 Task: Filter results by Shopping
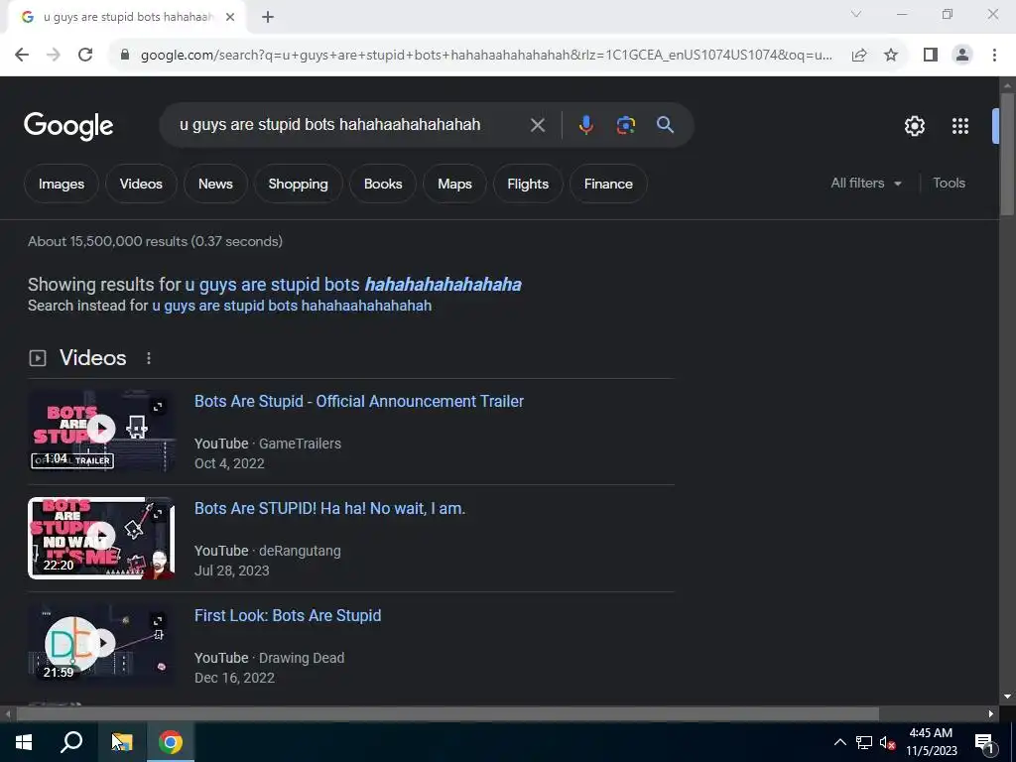pos(298,184)
